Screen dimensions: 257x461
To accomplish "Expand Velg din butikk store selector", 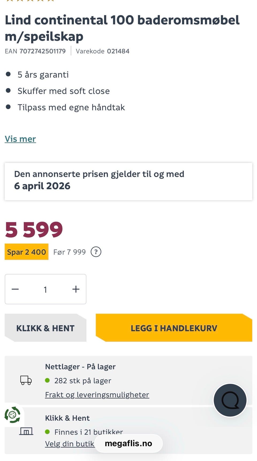I will [69, 443].
